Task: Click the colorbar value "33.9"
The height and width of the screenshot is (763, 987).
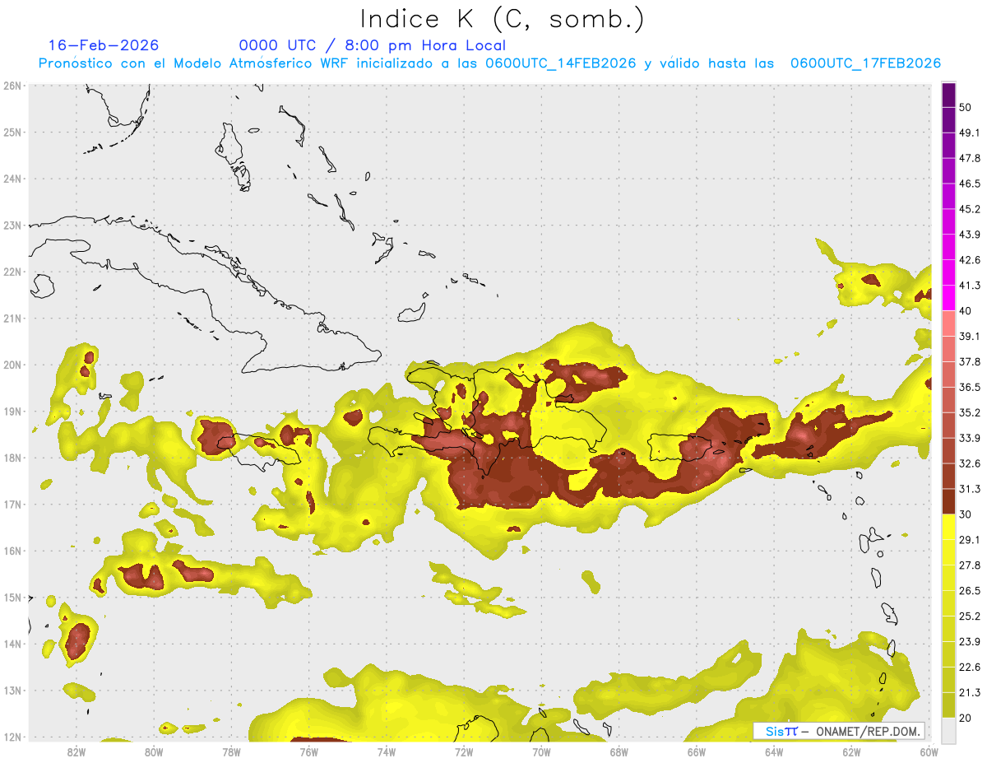Action: click(x=970, y=438)
